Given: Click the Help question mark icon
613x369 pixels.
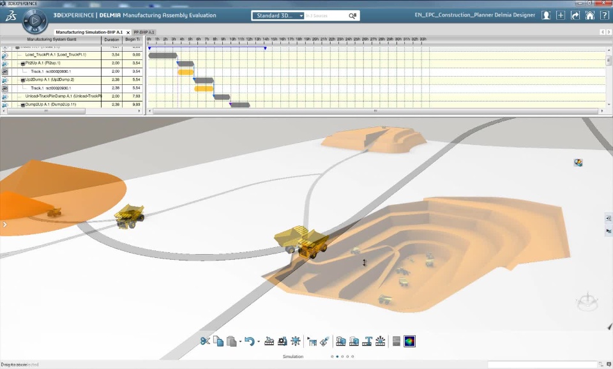Looking at the screenshot, I should pos(605,15).
